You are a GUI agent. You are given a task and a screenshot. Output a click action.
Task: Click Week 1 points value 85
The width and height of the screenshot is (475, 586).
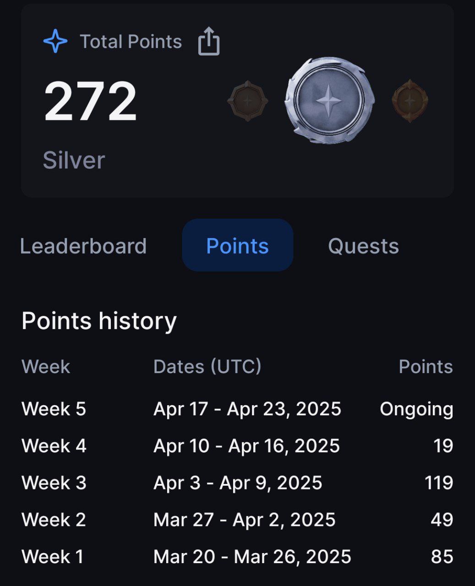tap(442, 557)
